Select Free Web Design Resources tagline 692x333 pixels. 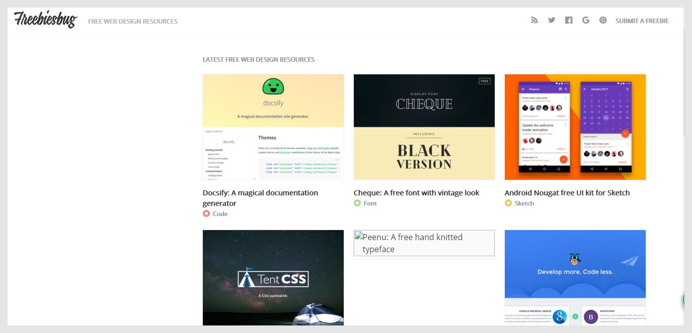click(x=133, y=21)
